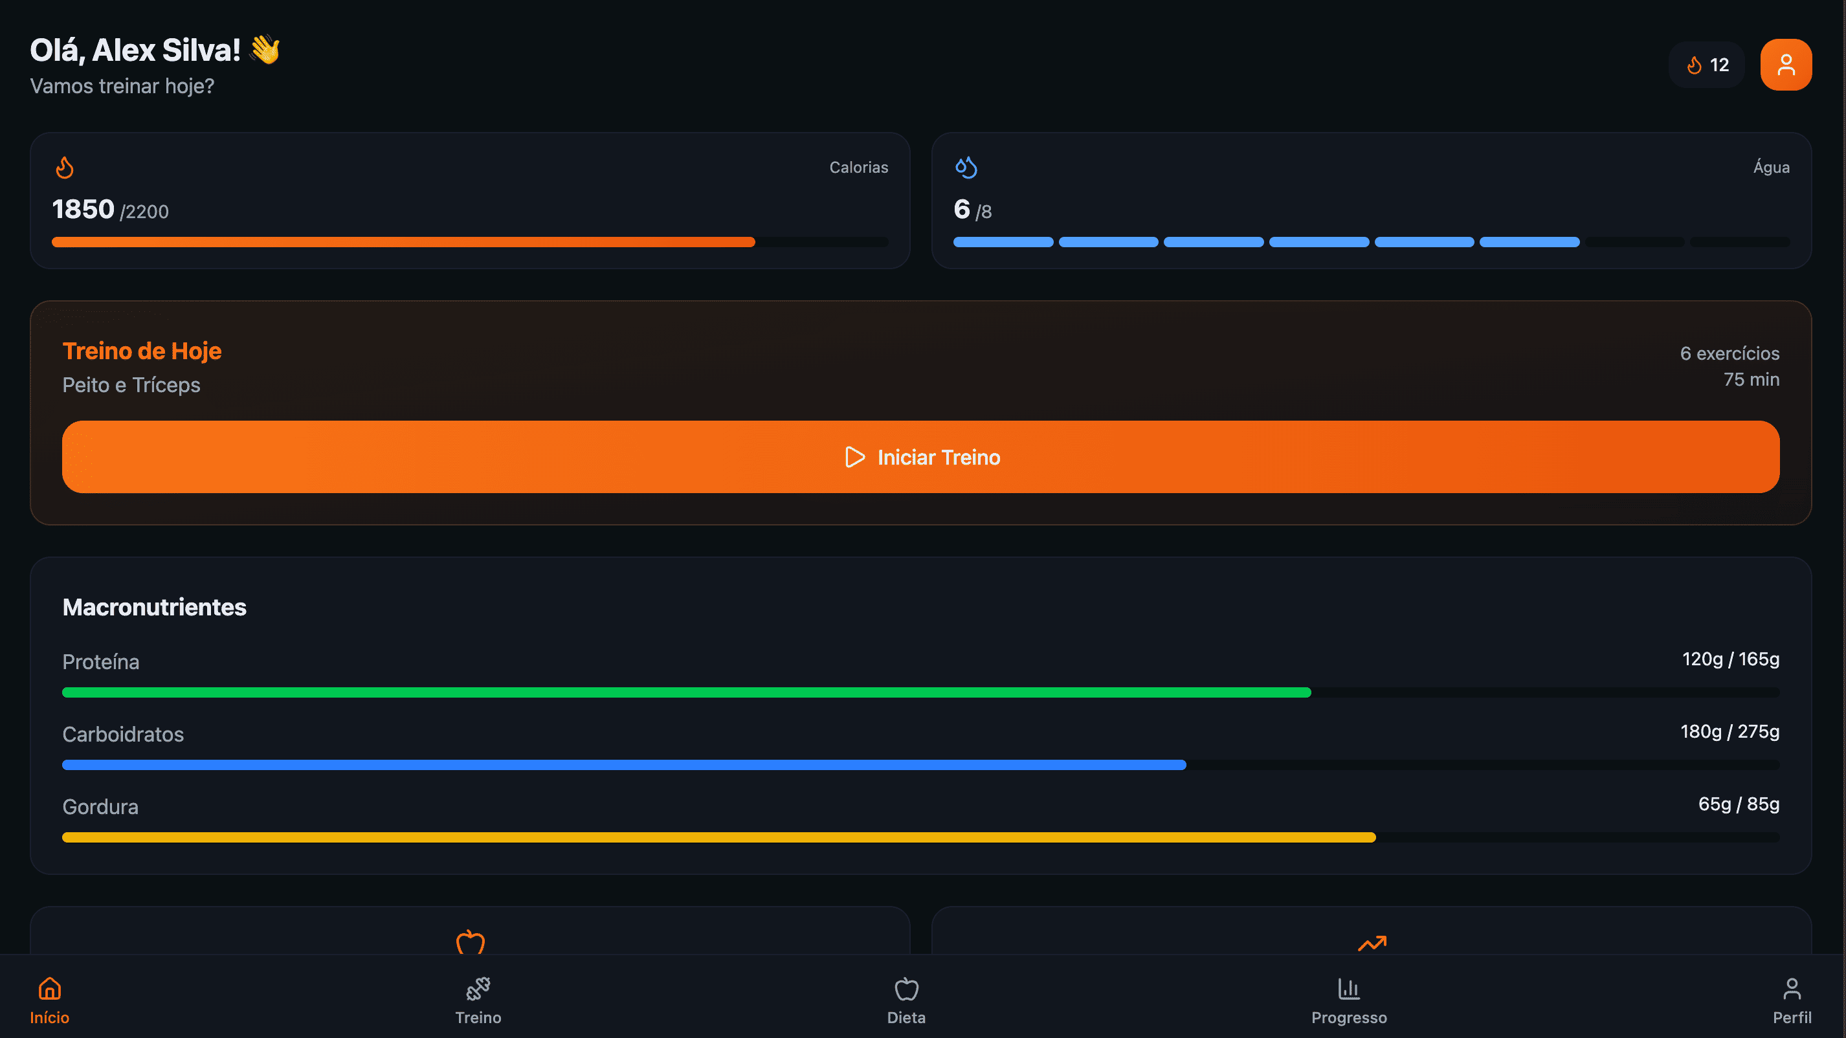Click the orange calories progress bar

coord(403,242)
